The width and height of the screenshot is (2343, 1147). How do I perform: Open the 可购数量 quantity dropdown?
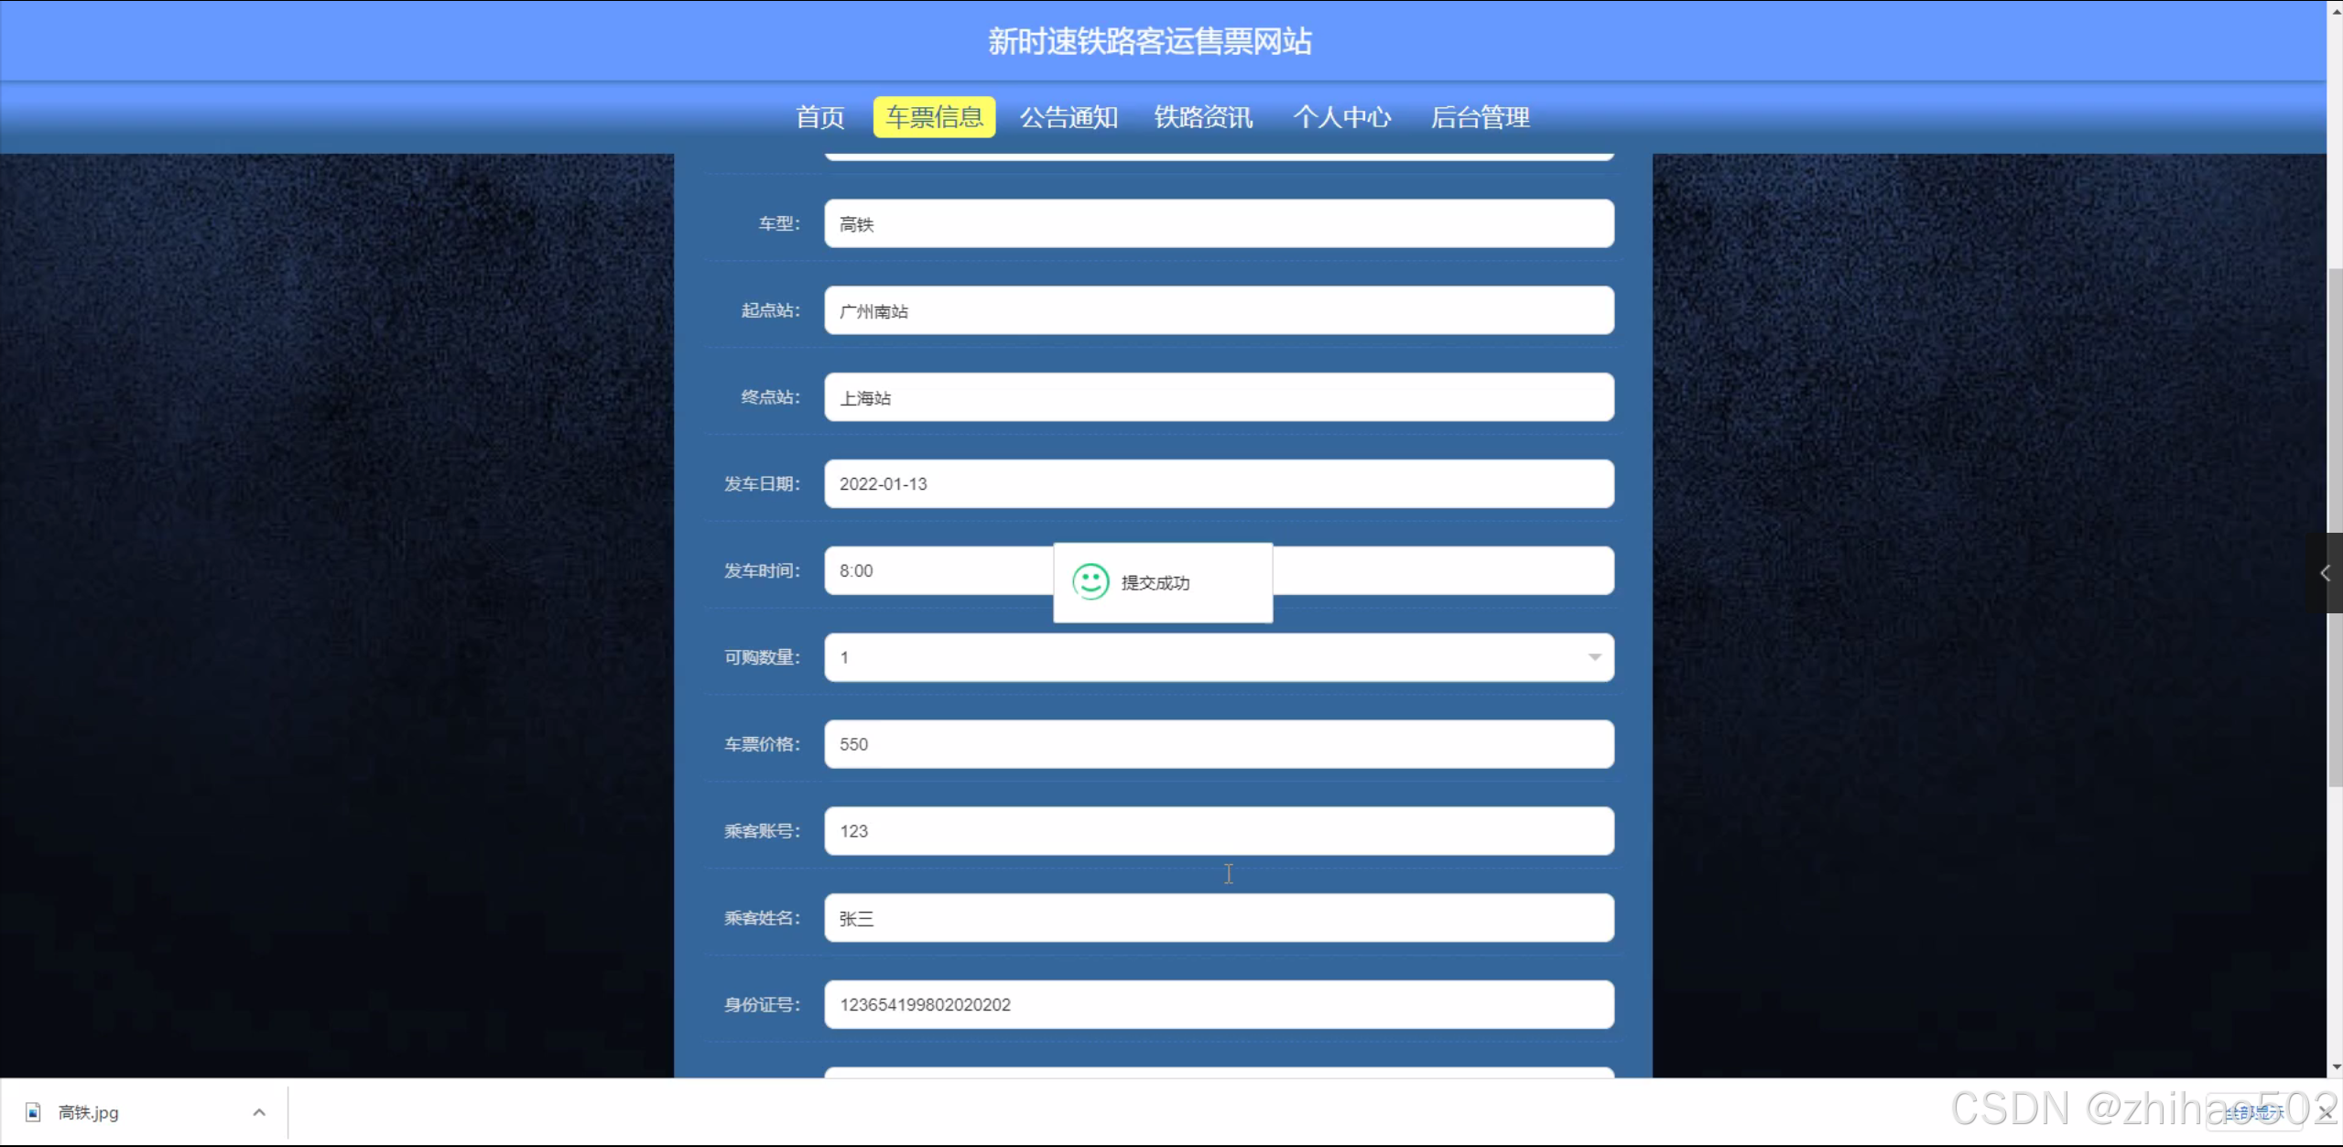click(x=1218, y=657)
